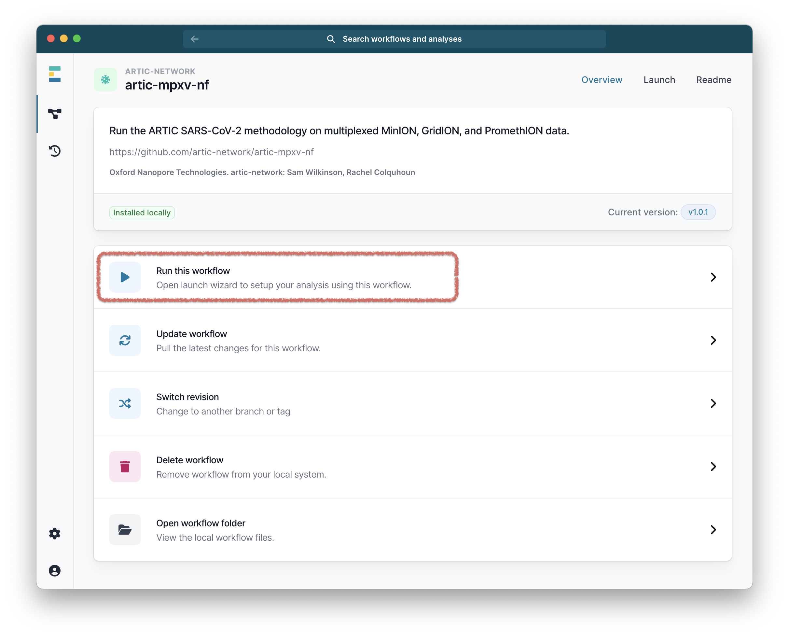Click the back arrow in search bar
This screenshot has height=637, width=789.
point(195,39)
